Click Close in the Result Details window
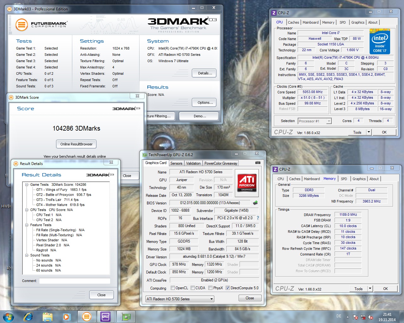The height and width of the screenshot is (323, 404). (x=101, y=295)
